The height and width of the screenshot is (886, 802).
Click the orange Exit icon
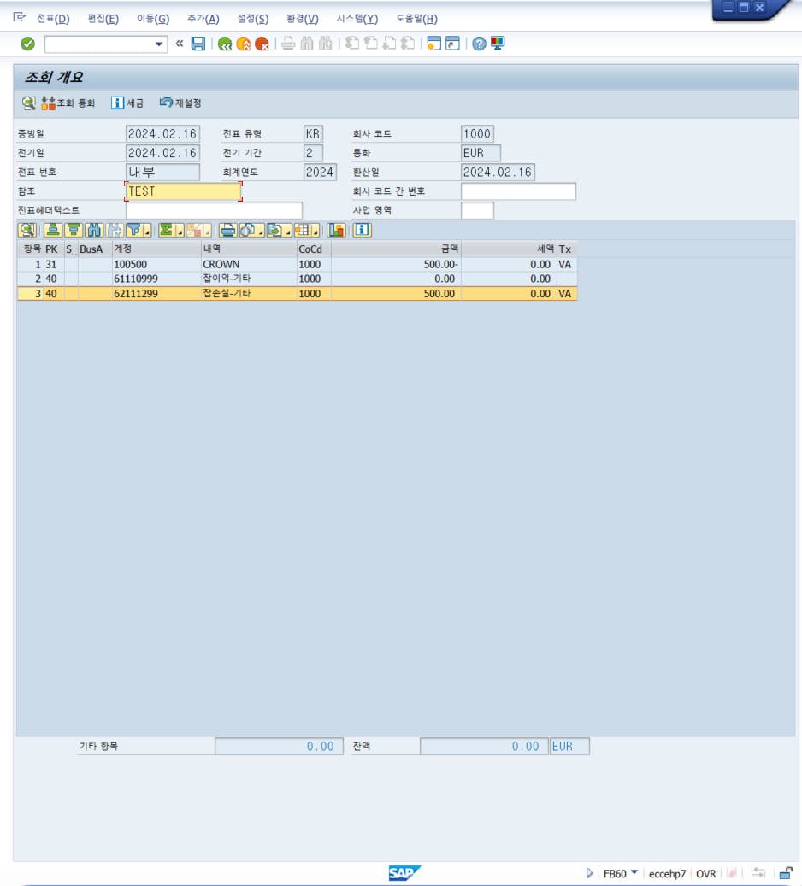(243, 44)
